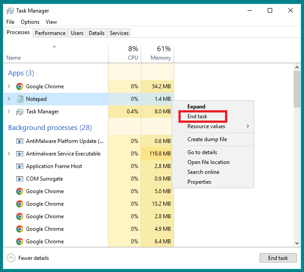Click the COM Surrogate process icon
This screenshot has width=304, height=272.
click(20, 179)
